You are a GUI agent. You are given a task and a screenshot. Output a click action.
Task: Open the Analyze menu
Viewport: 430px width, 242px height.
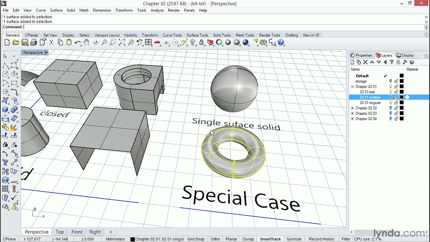point(157,10)
